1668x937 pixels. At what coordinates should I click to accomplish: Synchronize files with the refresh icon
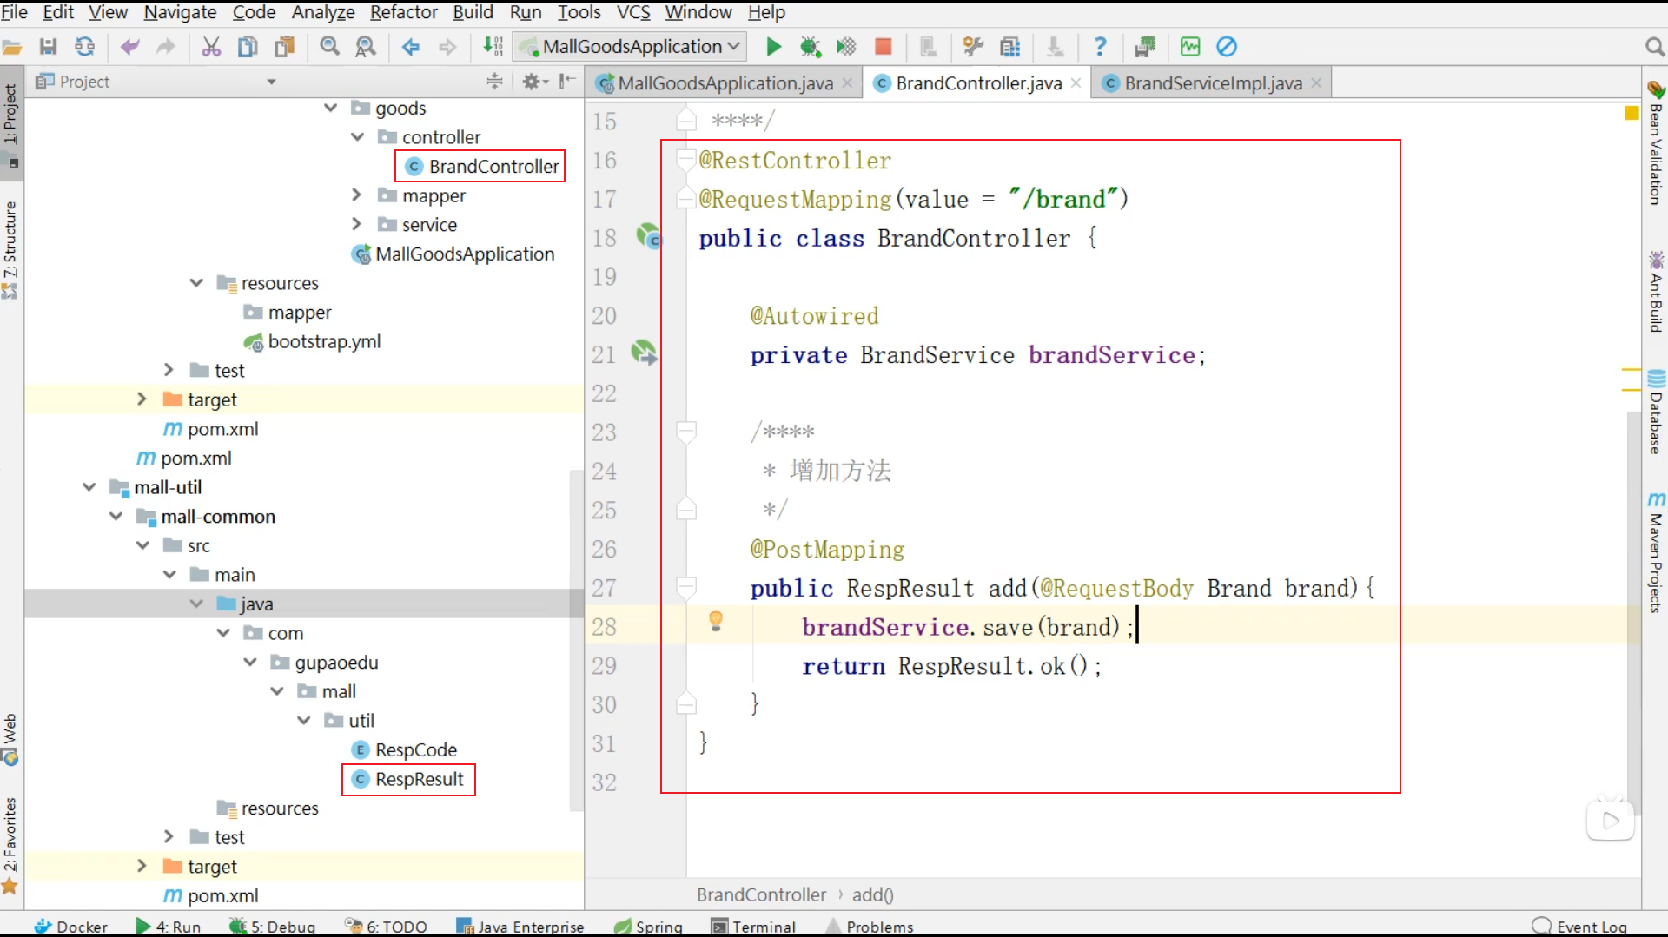(84, 47)
